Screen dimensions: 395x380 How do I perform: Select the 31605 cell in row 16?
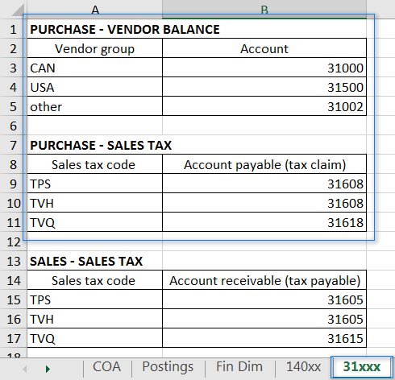pos(264,319)
